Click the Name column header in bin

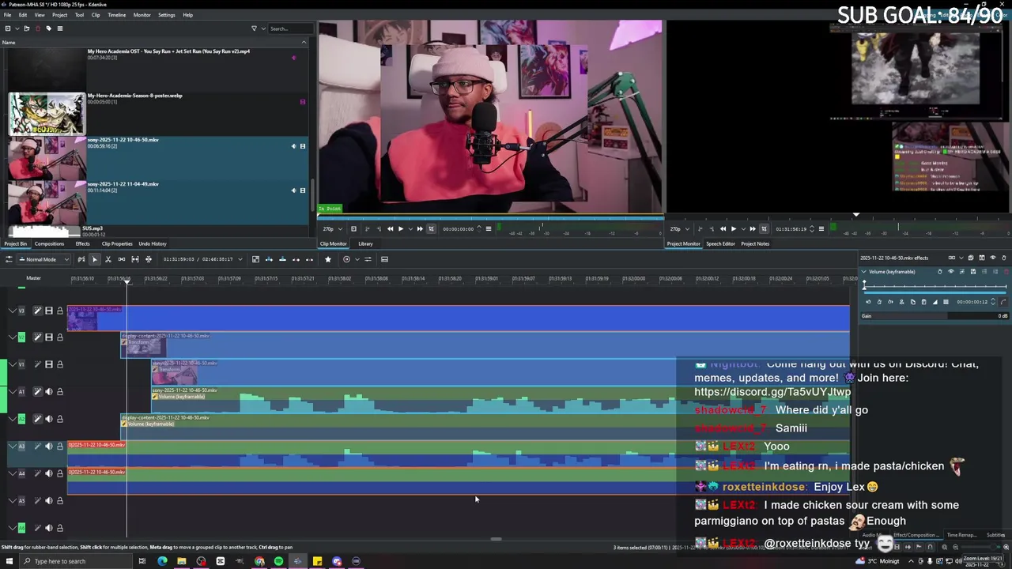pos(155,42)
